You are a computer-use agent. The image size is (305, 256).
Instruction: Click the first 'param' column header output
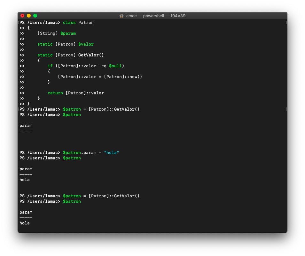pyautogui.click(x=26, y=126)
